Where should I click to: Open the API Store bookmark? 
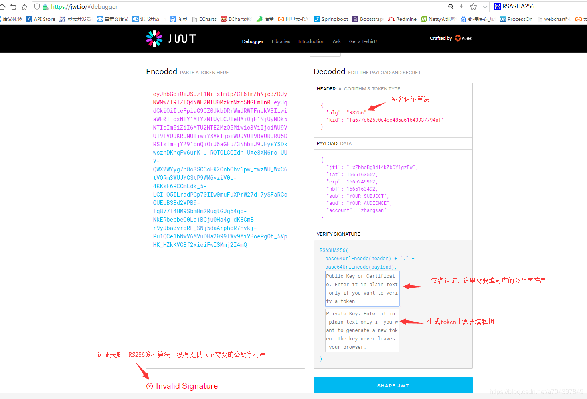(41, 19)
